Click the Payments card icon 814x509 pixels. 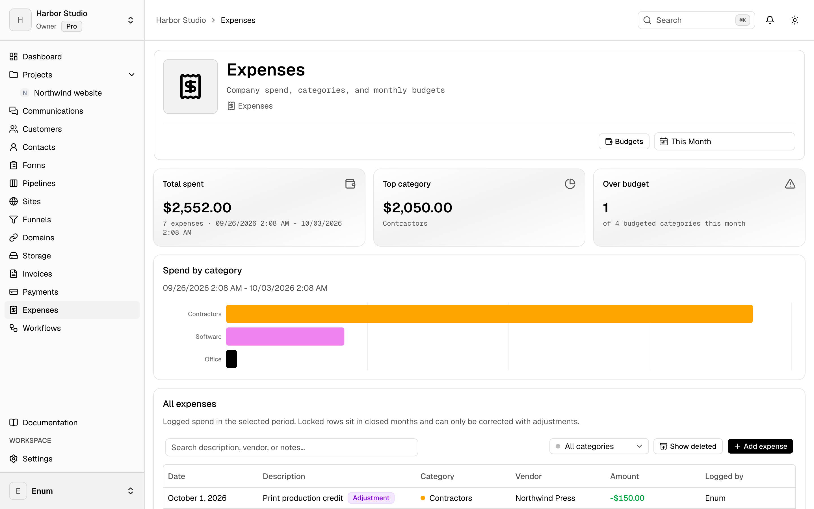click(x=14, y=292)
